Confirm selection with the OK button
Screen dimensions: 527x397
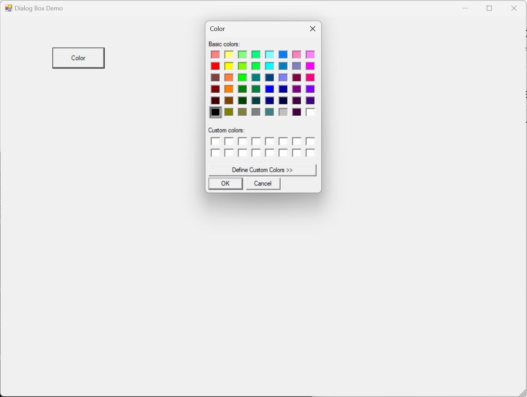[x=226, y=184]
